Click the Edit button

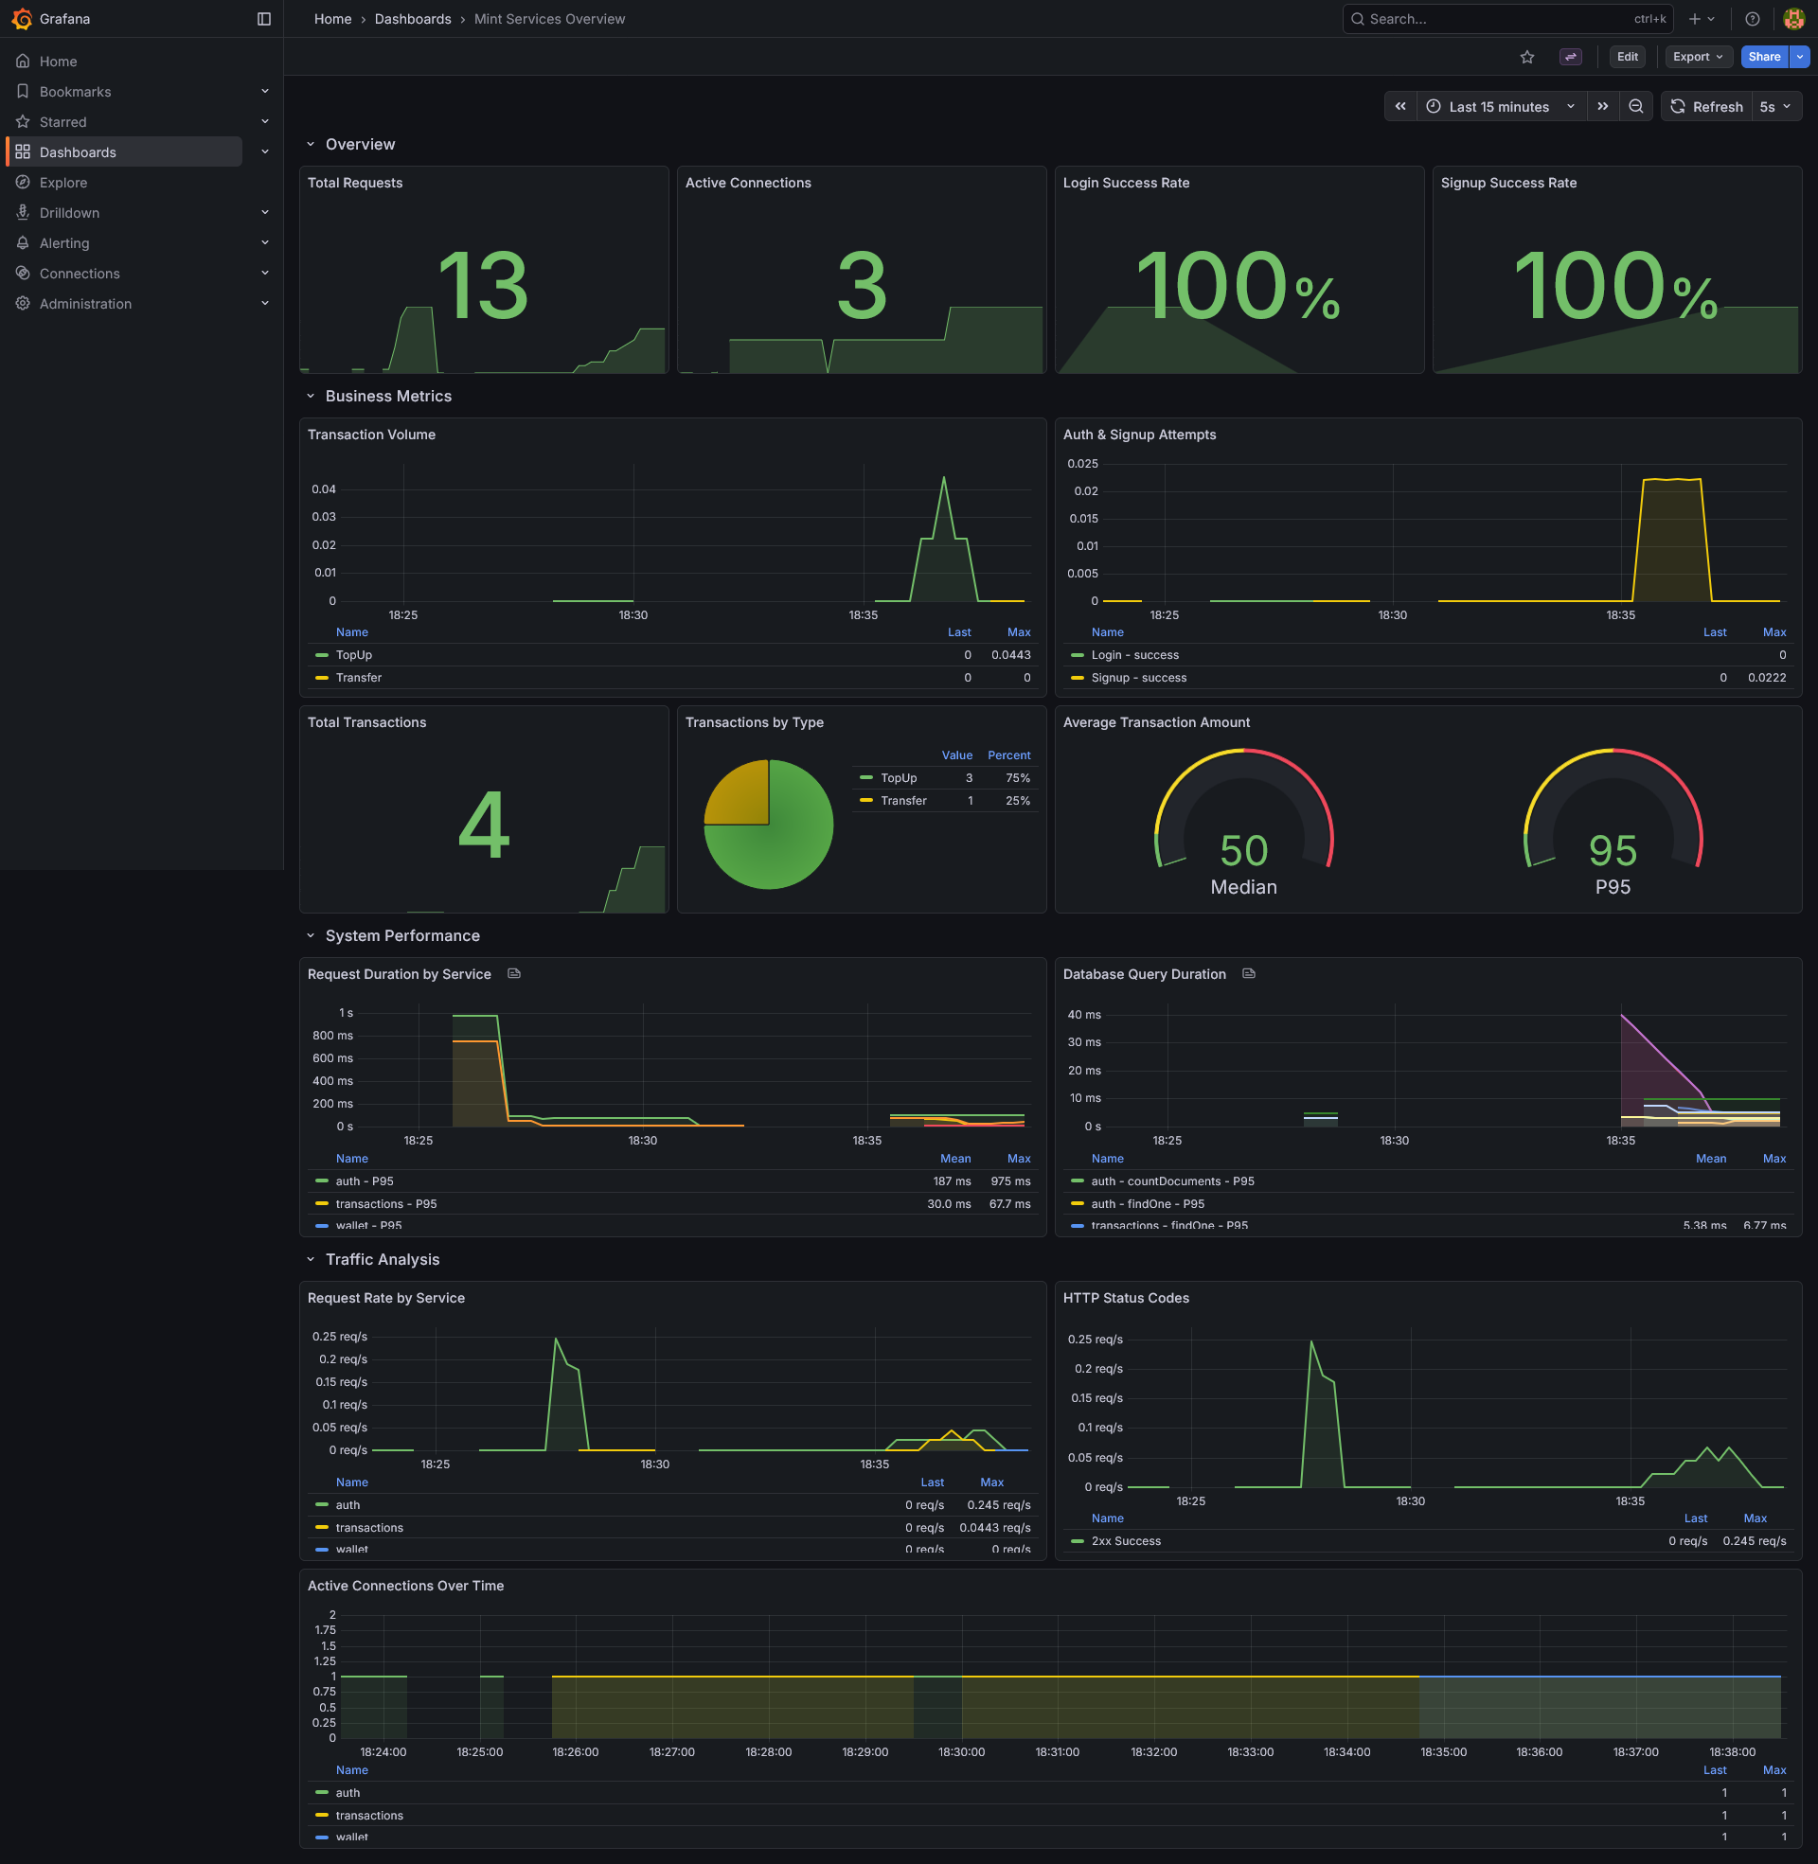1627,56
